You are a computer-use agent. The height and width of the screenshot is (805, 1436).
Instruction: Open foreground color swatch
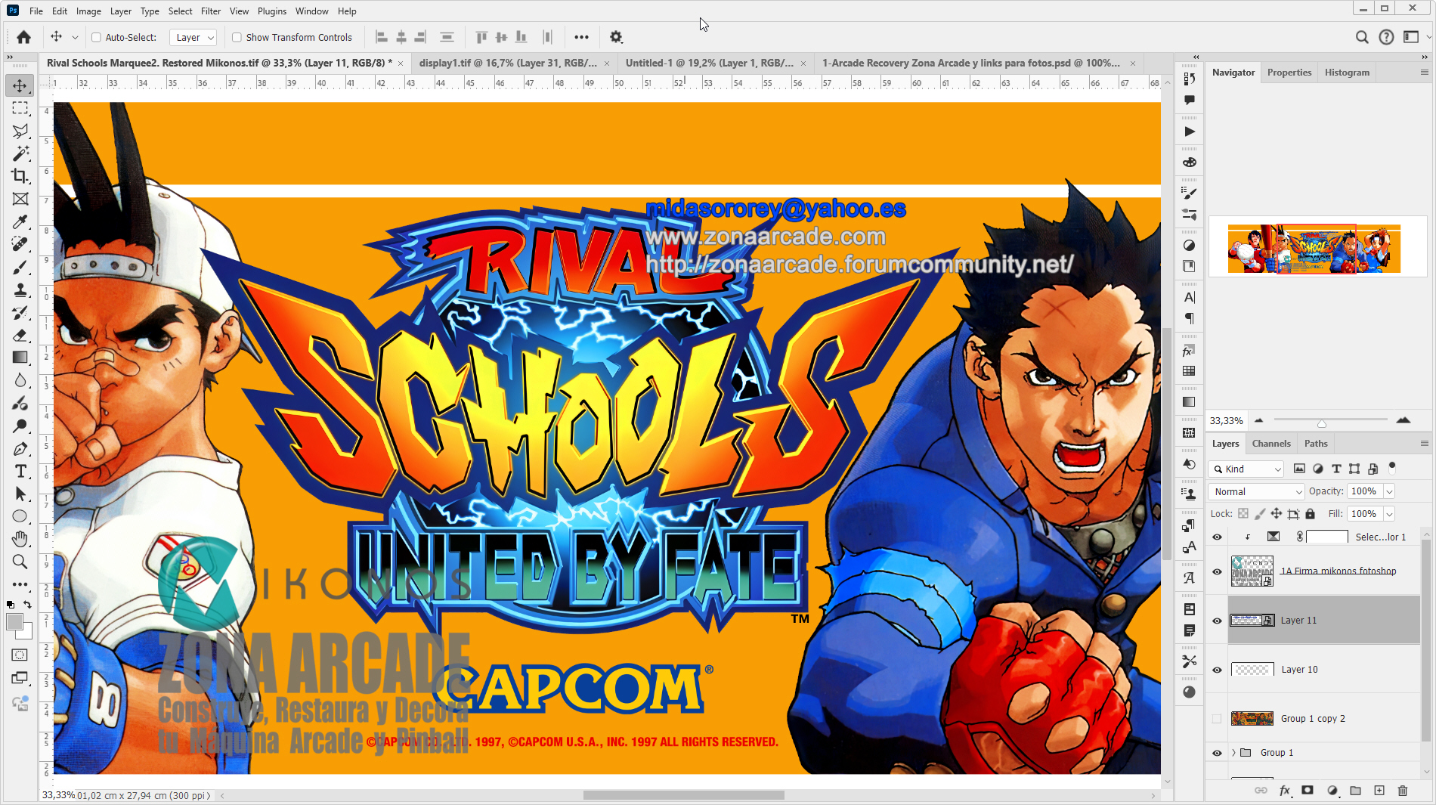coord(14,621)
